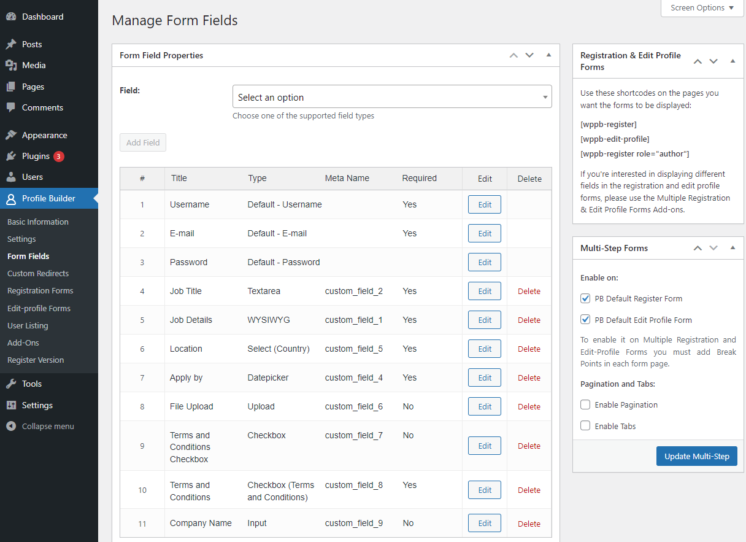Edit the Apply by field
Screen dimensions: 746x542
pyautogui.click(x=485, y=377)
